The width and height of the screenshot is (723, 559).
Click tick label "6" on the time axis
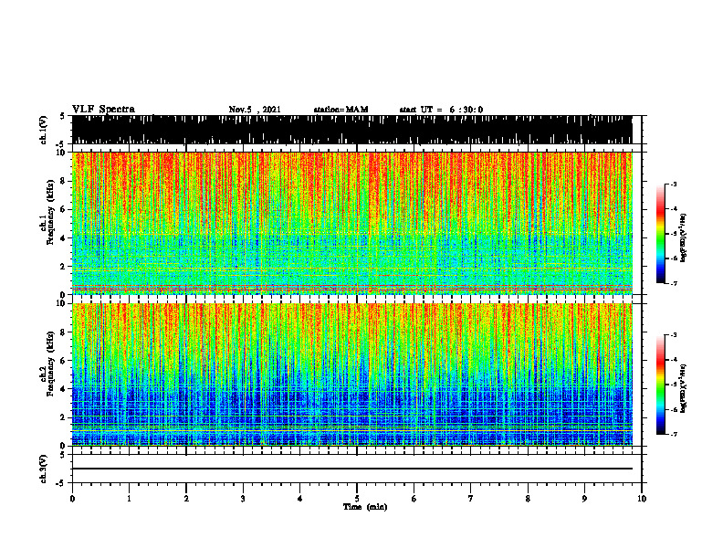[x=414, y=499]
